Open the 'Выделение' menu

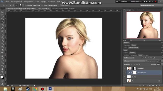(51, 2)
